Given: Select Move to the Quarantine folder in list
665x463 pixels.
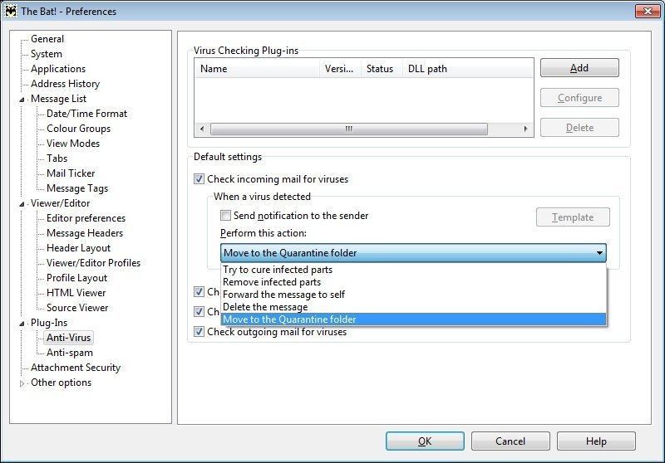Looking at the screenshot, I should point(413,319).
